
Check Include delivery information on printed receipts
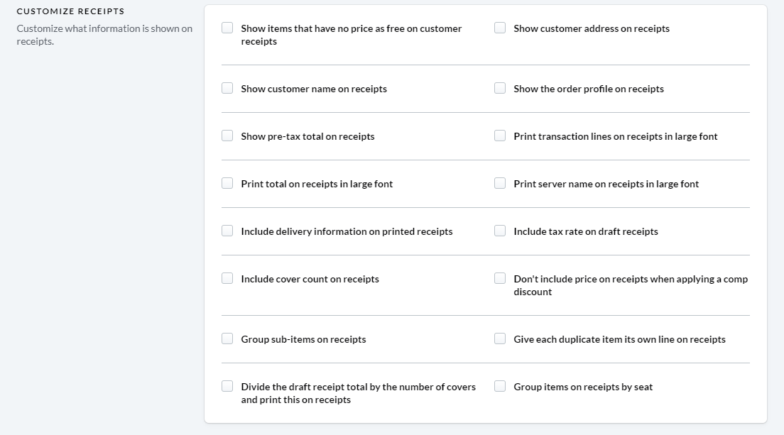227,231
